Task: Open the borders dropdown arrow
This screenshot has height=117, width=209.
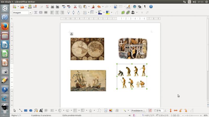Action: [89, 13]
